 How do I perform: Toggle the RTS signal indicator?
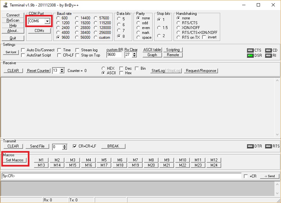pos(268,146)
